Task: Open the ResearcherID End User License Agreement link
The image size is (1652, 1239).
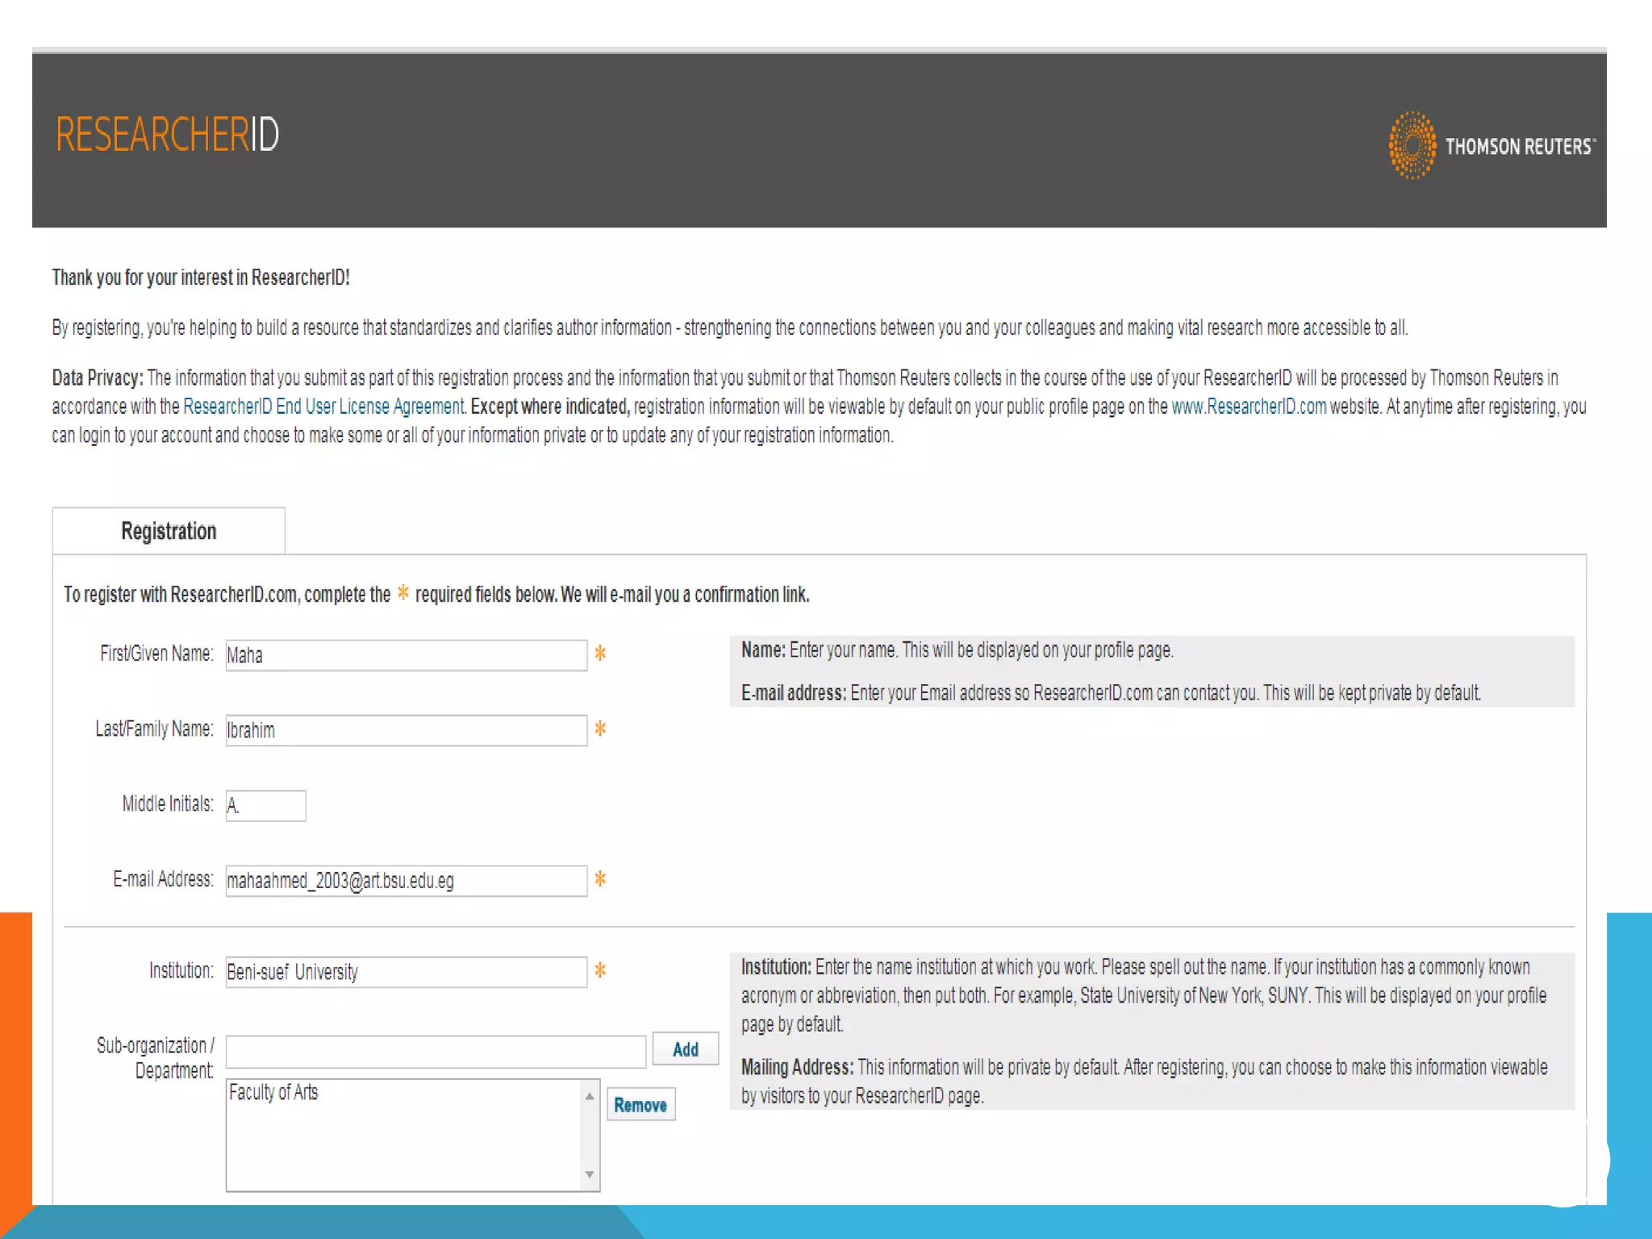Action: [323, 407]
